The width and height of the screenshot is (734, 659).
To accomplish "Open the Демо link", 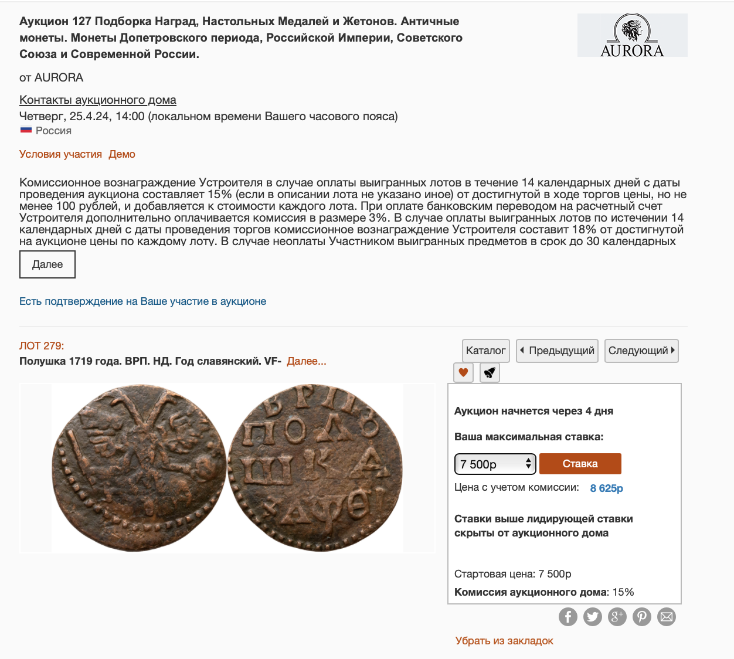I will coord(122,154).
